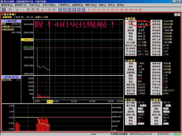Open the 行情分析(Q) menu
The image size is (182, 136).
[34, 5]
